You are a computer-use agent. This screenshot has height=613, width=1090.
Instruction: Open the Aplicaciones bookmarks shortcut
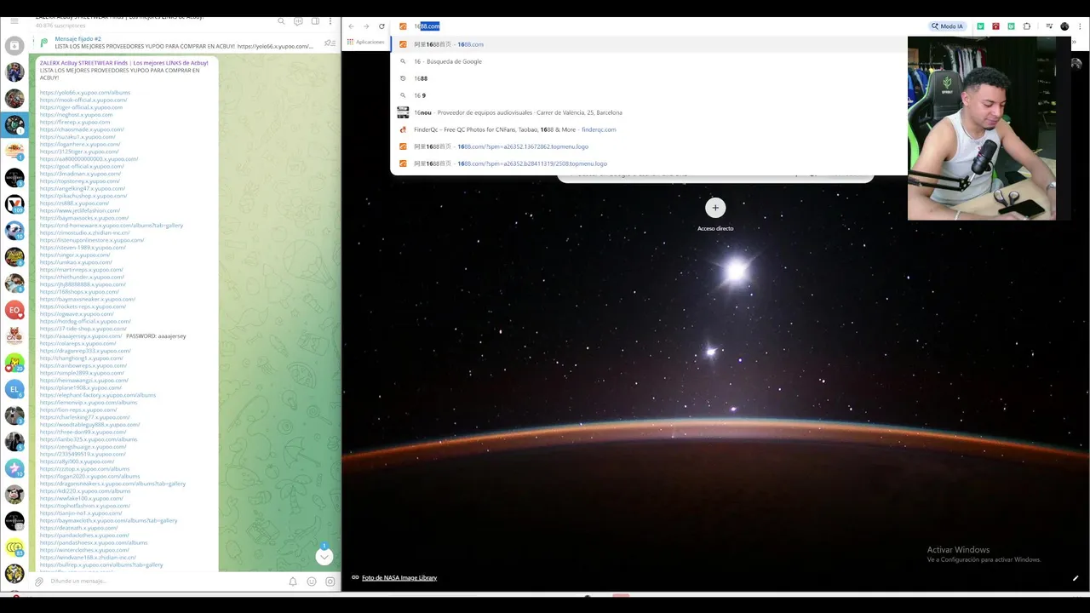click(x=366, y=42)
